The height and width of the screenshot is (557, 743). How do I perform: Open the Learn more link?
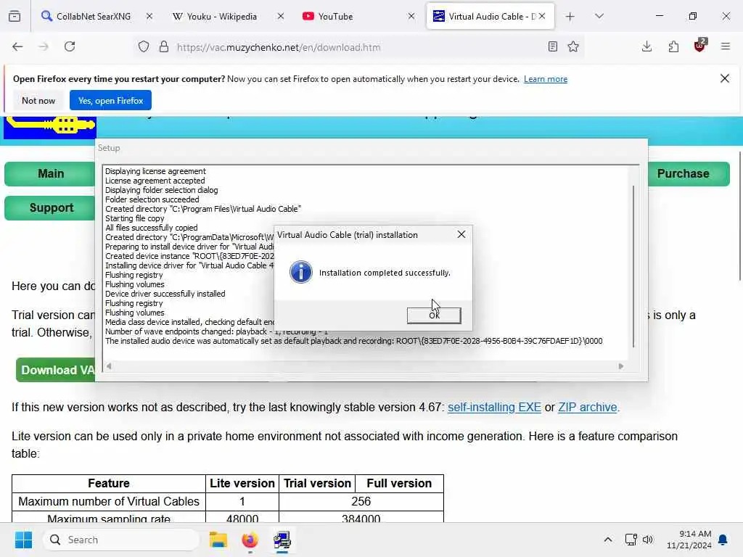(x=546, y=79)
